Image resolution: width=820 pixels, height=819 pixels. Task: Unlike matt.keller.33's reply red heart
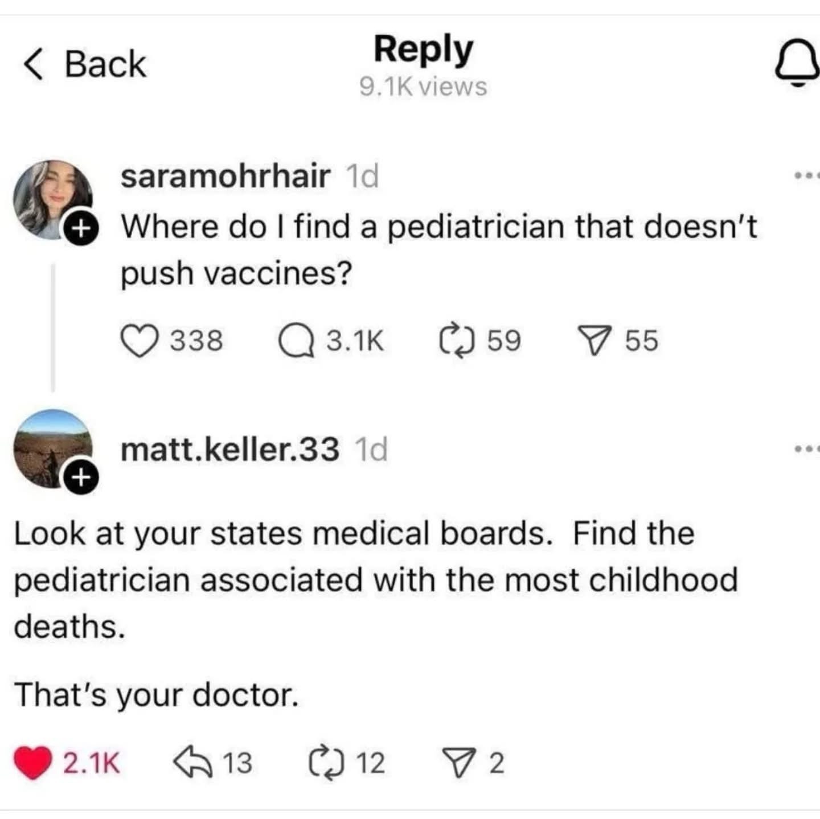click(x=32, y=763)
